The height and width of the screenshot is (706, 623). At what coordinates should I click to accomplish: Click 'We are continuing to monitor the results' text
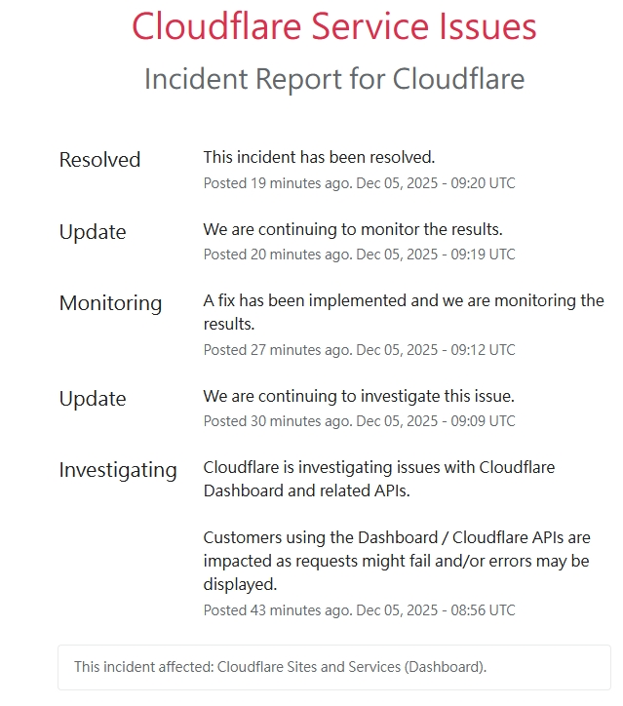click(352, 229)
